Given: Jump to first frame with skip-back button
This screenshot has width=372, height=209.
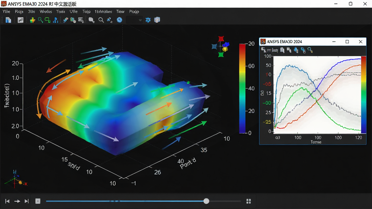Looking at the screenshot, I should [x=7, y=201].
